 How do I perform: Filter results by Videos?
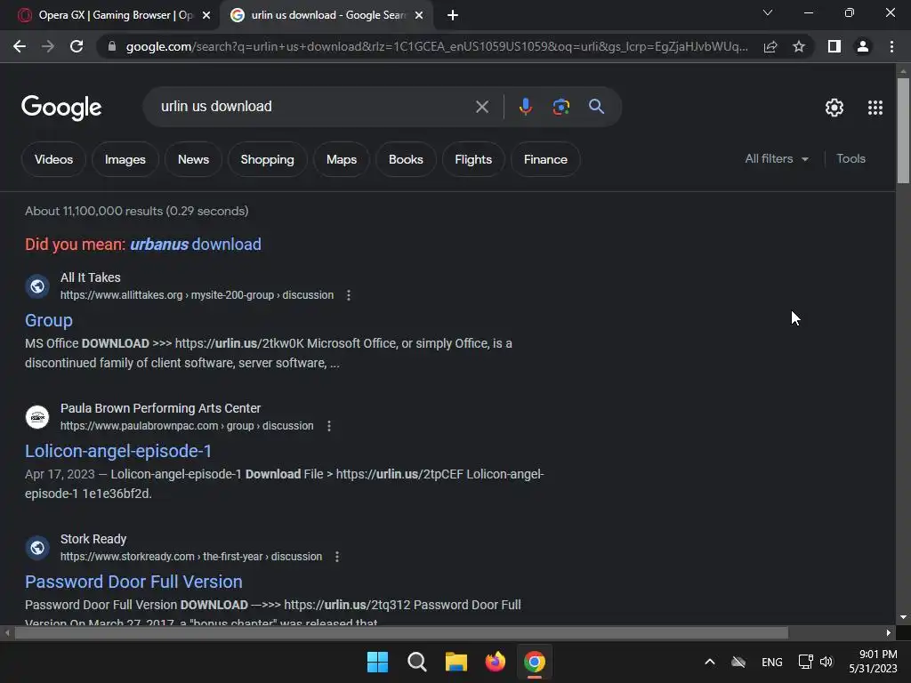point(53,159)
